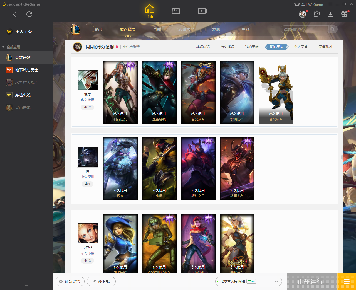Open the gift box icon

click(344, 14)
